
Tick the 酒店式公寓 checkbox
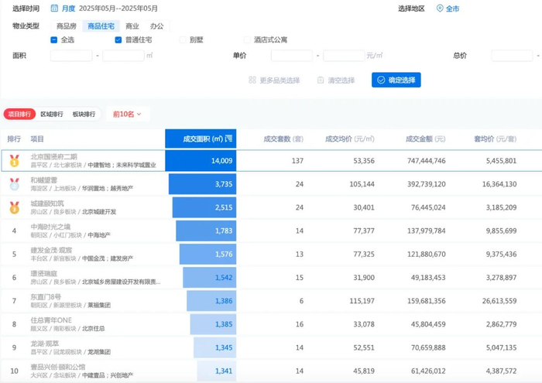[x=247, y=39]
